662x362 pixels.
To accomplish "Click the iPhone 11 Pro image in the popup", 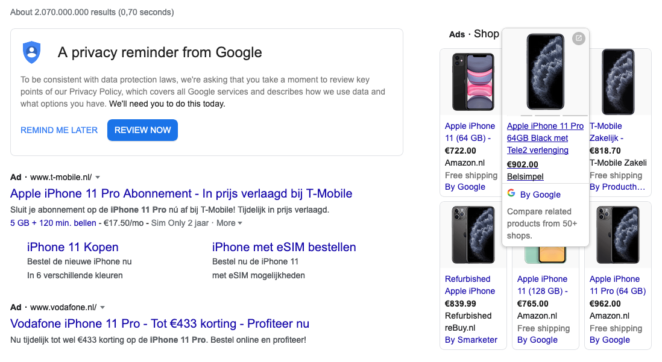I will (545, 71).
